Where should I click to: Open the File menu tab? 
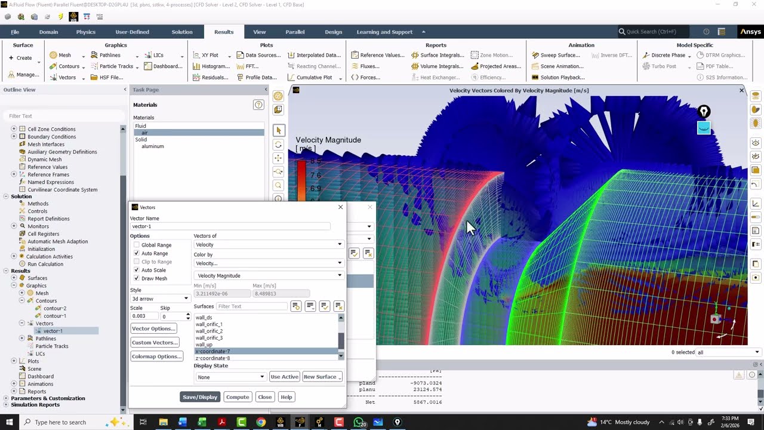[15, 32]
